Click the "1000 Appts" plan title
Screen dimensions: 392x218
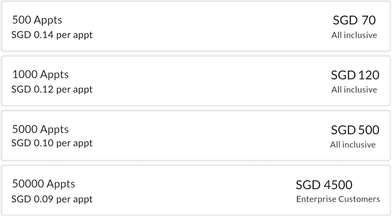point(40,75)
